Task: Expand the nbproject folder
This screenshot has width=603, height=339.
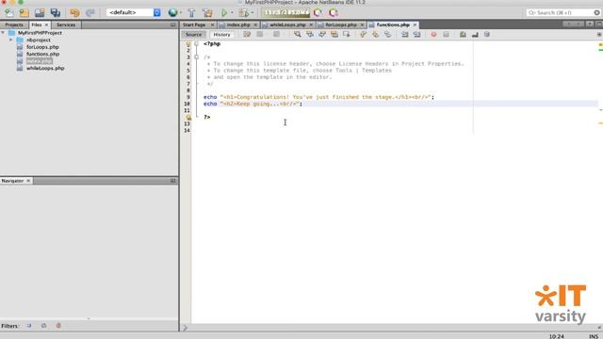Action: coord(11,40)
